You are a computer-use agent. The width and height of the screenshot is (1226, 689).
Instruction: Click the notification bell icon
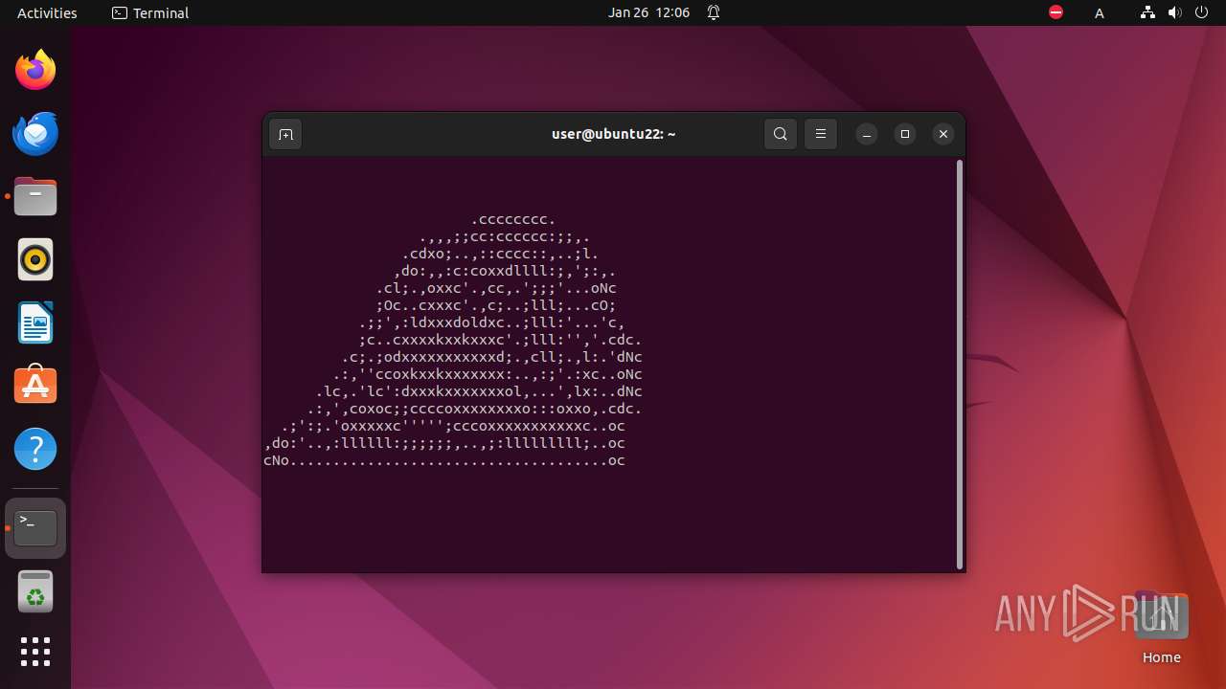[714, 12]
